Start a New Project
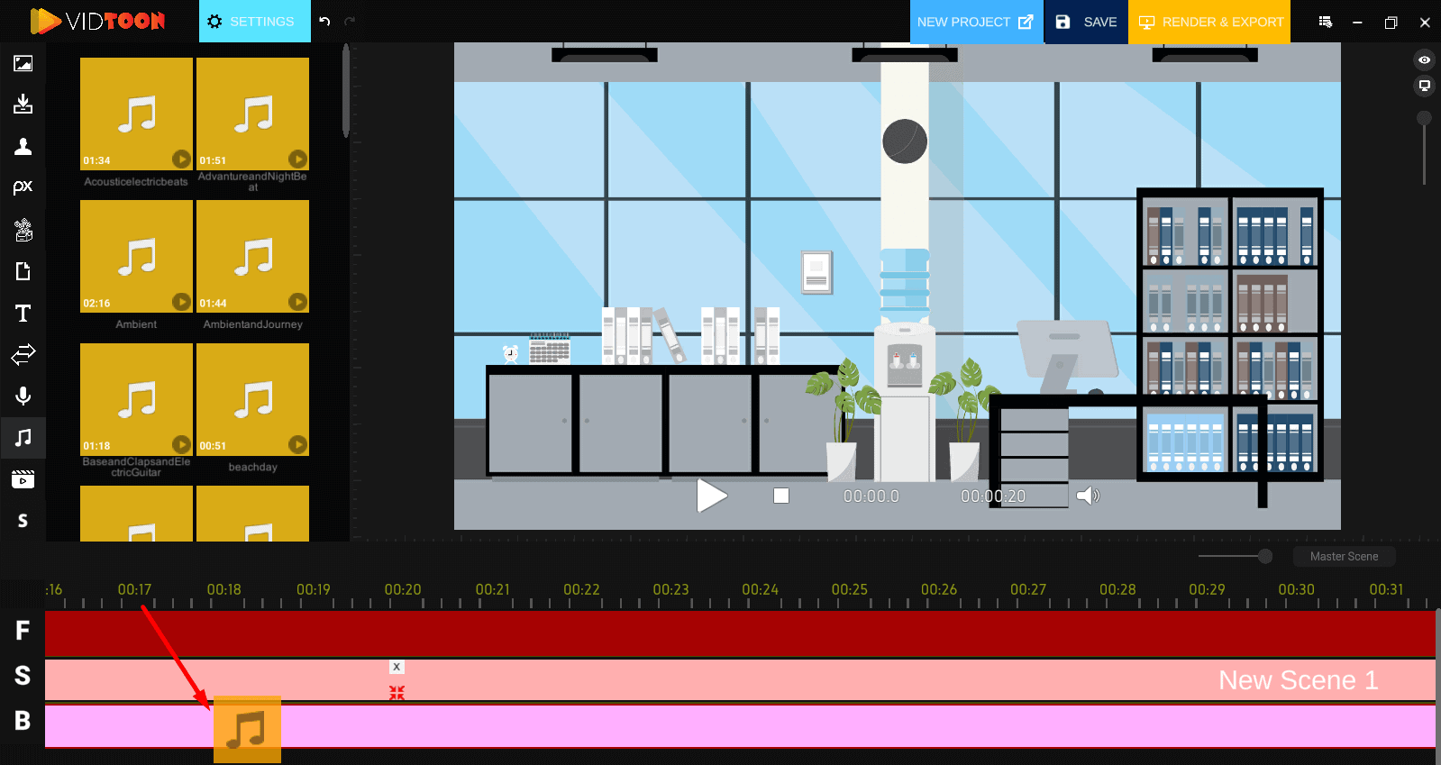Image resolution: width=1441 pixels, height=765 pixels. click(x=976, y=22)
